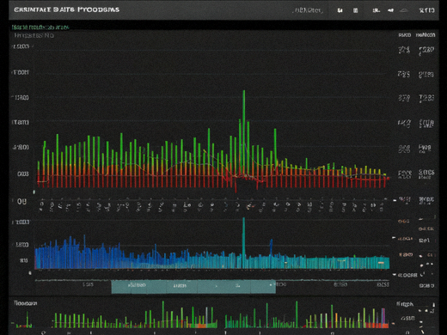
Task: Click the search text field in header
Action: point(308,10)
